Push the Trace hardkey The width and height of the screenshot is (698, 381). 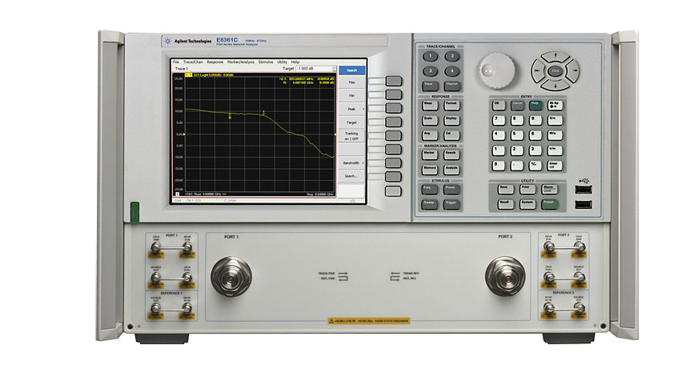click(x=430, y=86)
